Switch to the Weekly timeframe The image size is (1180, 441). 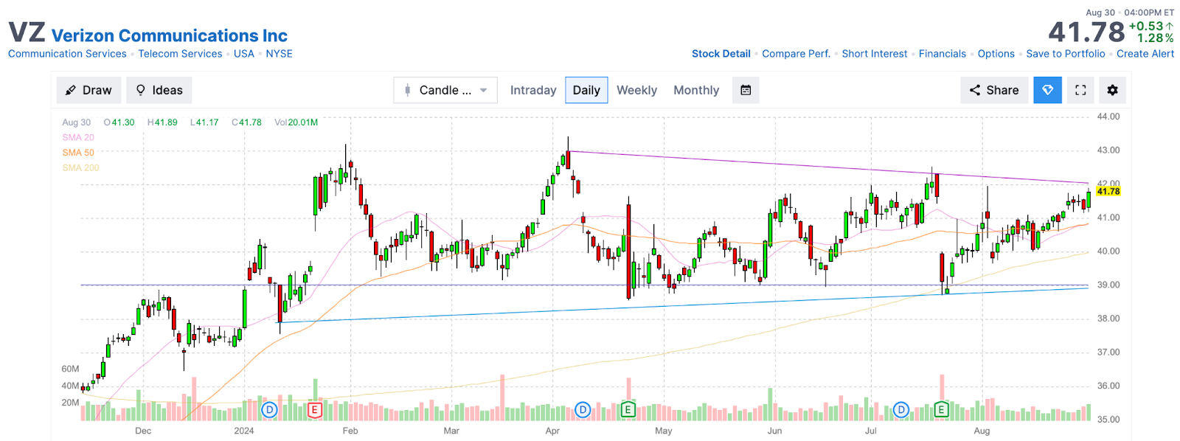pyautogui.click(x=636, y=90)
